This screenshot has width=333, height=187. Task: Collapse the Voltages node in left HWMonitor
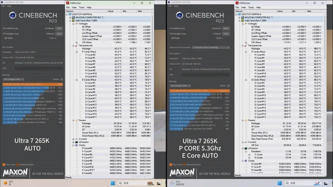pyautogui.click(x=73, y=24)
